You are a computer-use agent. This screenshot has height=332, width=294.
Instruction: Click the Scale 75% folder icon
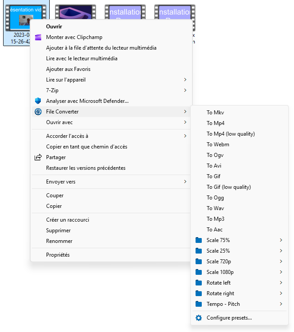coord(199,240)
